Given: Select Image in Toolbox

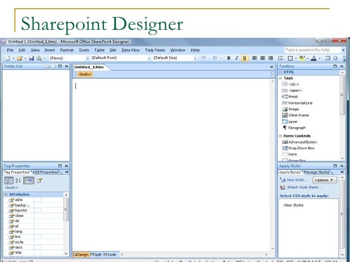Looking at the screenshot, I should point(290,109).
